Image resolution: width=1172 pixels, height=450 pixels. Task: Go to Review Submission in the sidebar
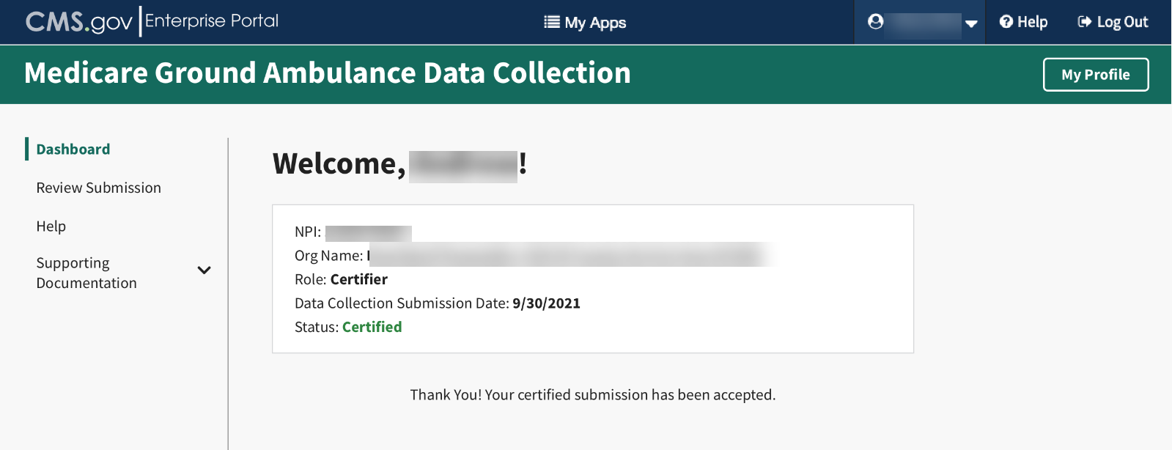click(99, 188)
